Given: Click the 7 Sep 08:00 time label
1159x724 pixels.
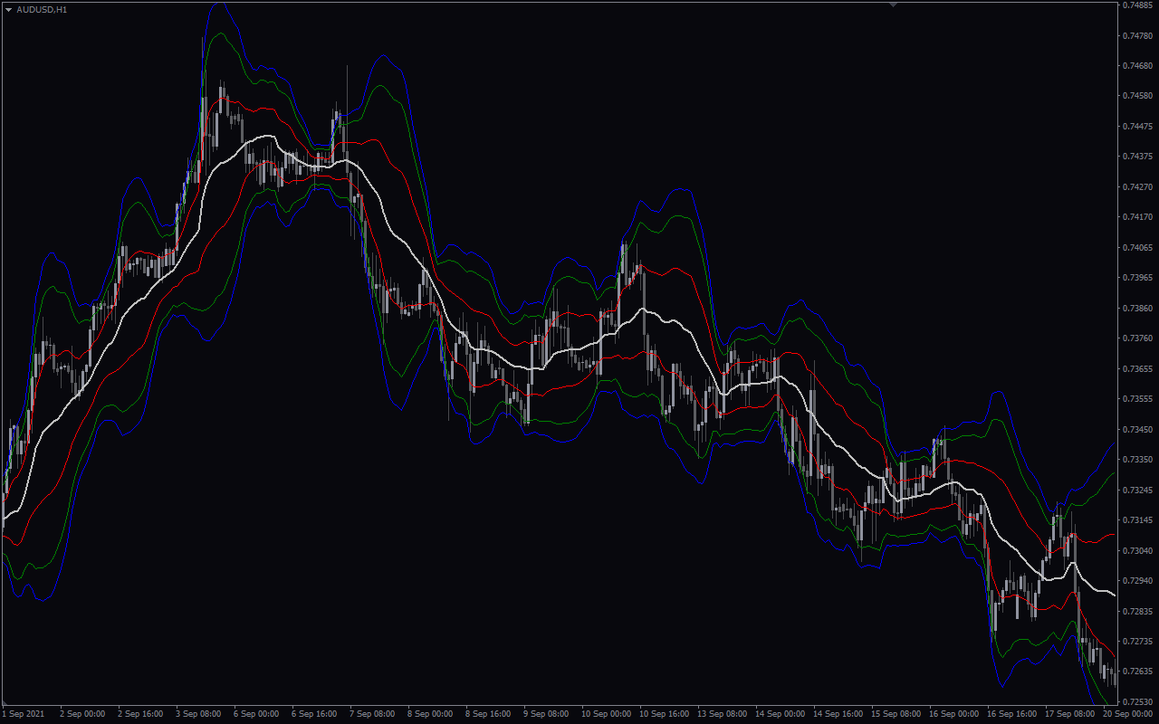Looking at the screenshot, I should (372, 714).
